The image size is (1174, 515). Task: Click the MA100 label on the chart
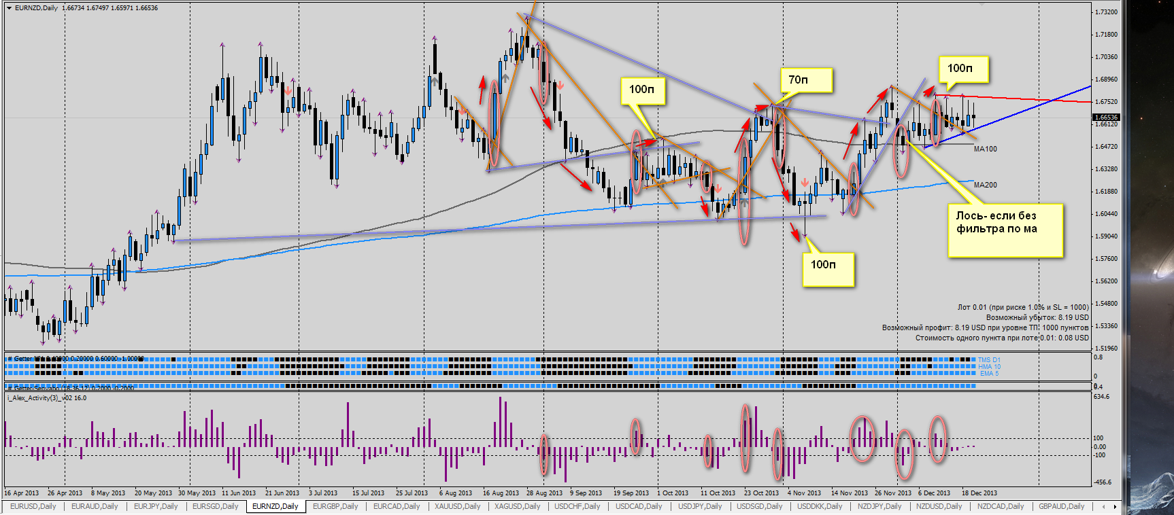[986, 149]
